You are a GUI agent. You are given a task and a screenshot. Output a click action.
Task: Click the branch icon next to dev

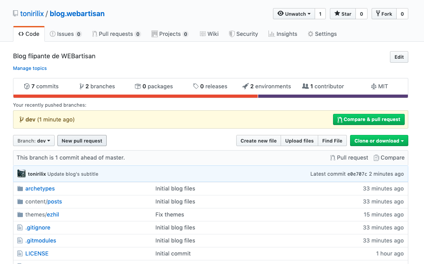(x=22, y=120)
